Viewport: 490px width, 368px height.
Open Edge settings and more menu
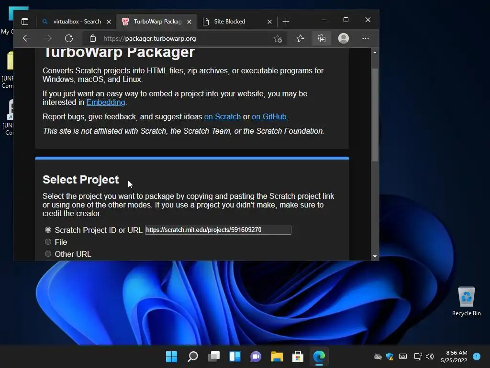(365, 38)
